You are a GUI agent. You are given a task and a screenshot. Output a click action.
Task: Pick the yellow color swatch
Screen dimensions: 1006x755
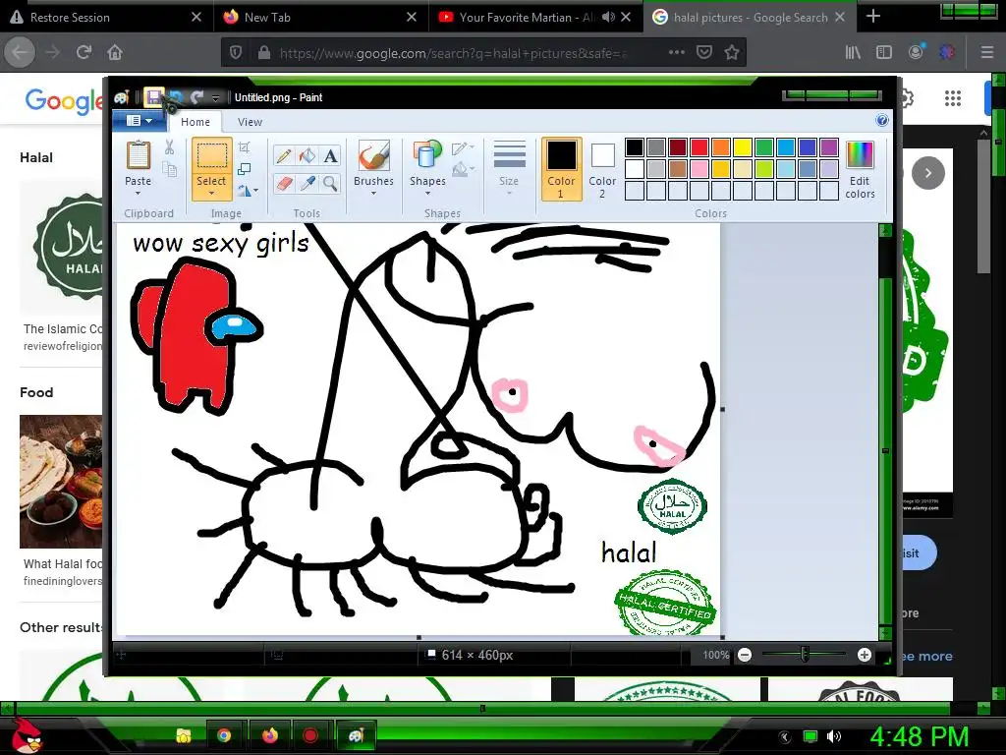(743, 147)
